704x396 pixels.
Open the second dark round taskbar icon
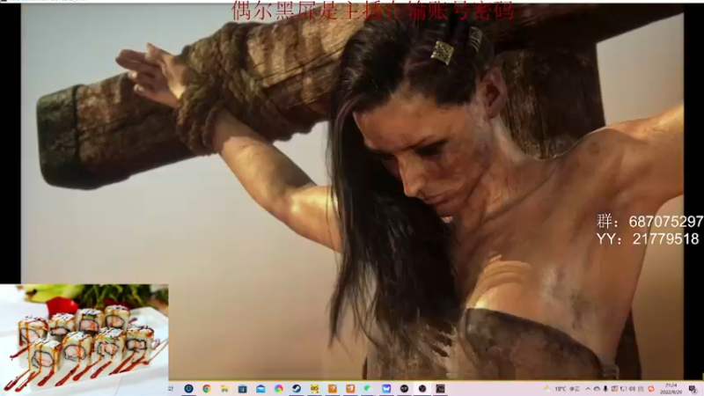point(422,388)
